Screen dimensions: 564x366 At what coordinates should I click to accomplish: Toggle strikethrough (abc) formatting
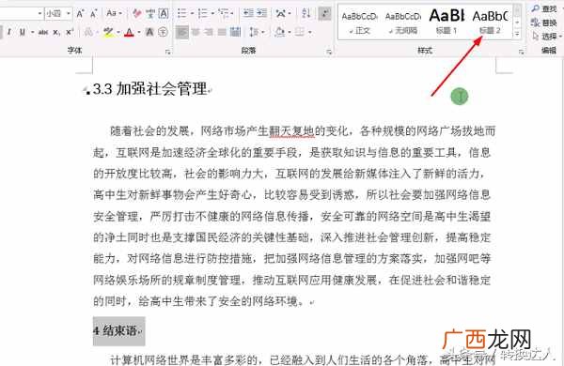(43, 32)
